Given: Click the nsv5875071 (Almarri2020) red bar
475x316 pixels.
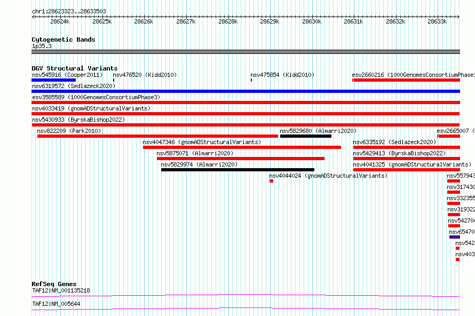Looking at the screenshot, I should click(241, 159).
